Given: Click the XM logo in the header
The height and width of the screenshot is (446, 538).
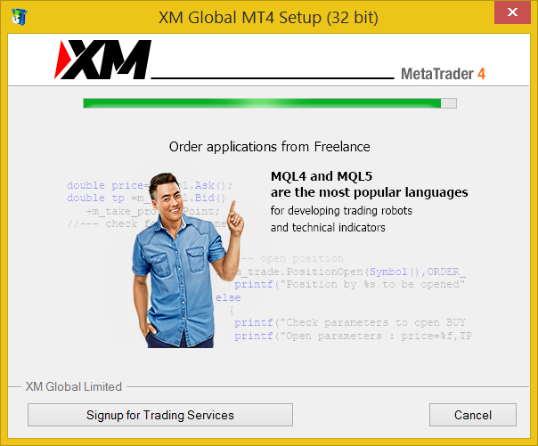Looking at the screenshot, I should (103, 60).
